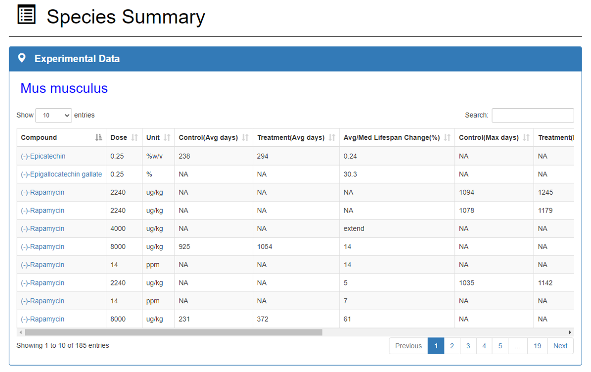The image size is (591, 372).
Task: Click the Experimental Data map marker icon
Action: click(x=22, y=58)
